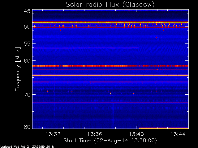Click the 55 frequency tick label
Image resolution: width=198 pixels, height=148 pixels.
tap(27, 44)
